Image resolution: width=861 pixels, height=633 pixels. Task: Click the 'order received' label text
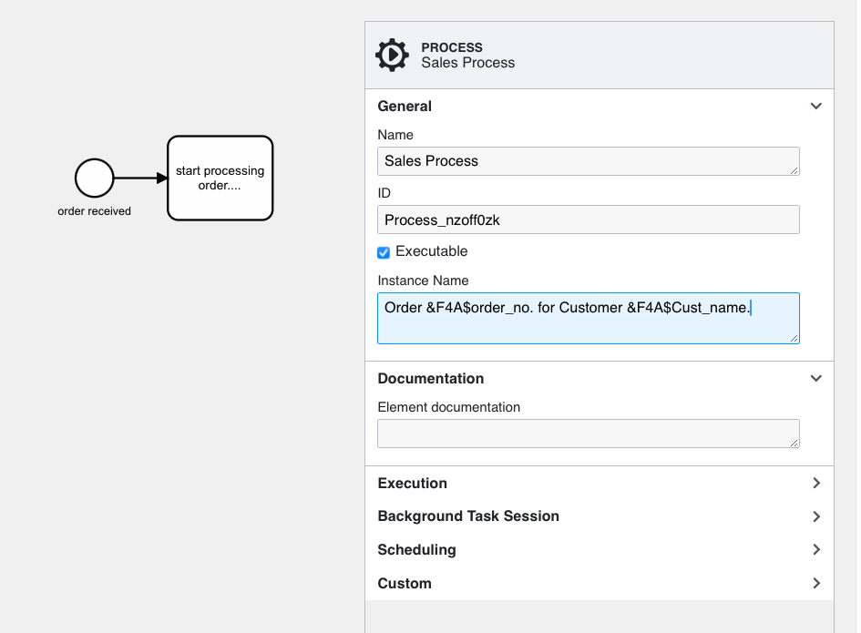(x=95, y=211)
